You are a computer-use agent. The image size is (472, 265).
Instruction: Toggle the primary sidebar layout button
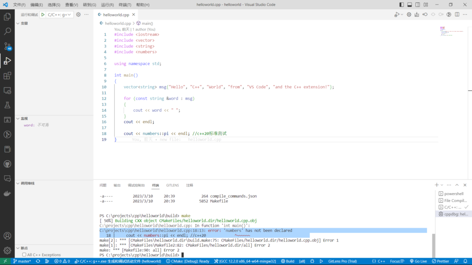pos(401,5)
